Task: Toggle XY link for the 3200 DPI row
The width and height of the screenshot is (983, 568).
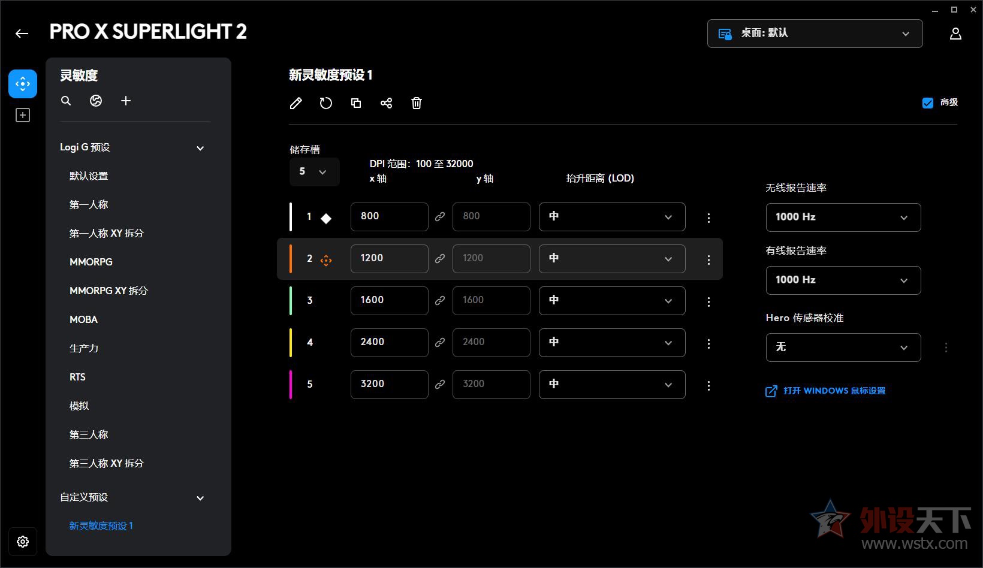Action: pyautogui.click(x=440, y=385)
